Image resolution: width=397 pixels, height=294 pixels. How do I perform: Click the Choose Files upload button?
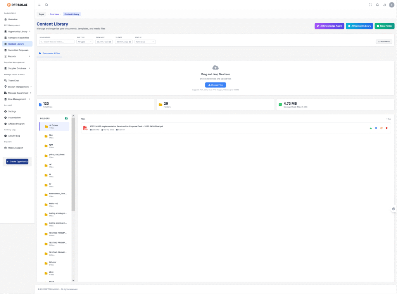(x=215, y=85)
